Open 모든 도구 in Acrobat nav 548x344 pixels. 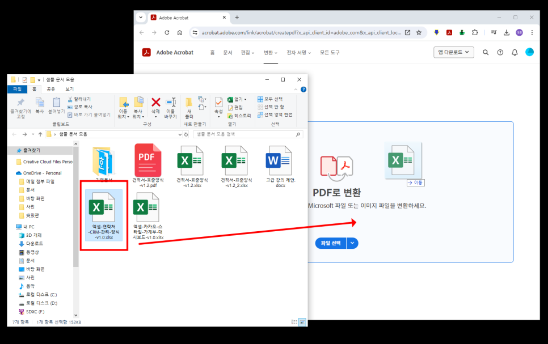tap(330, 53)
